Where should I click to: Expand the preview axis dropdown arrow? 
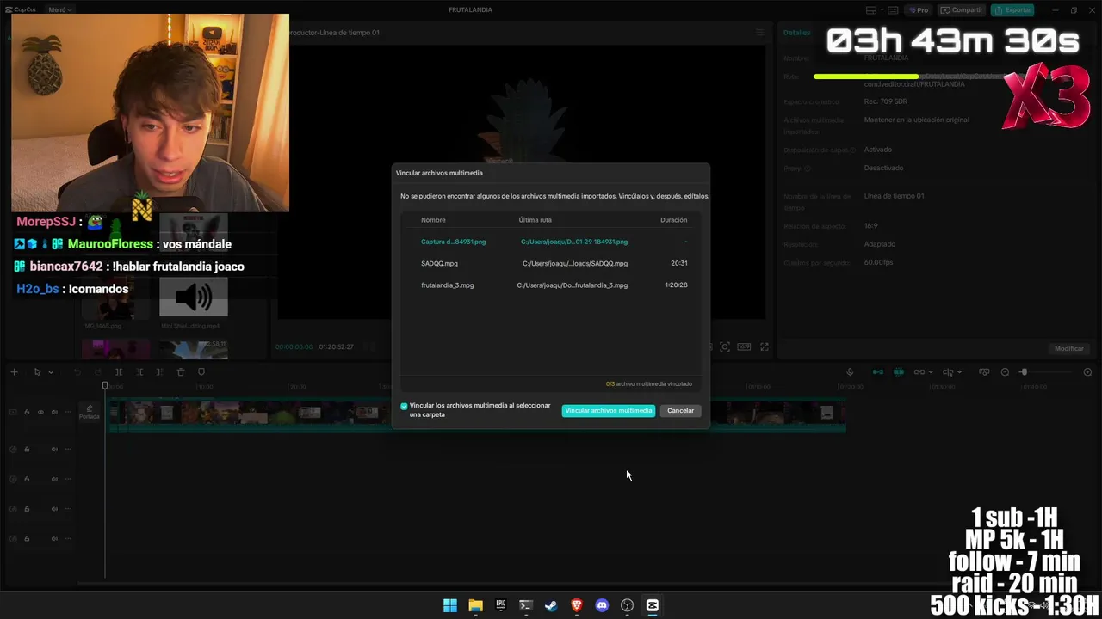[x=960, y=372]
